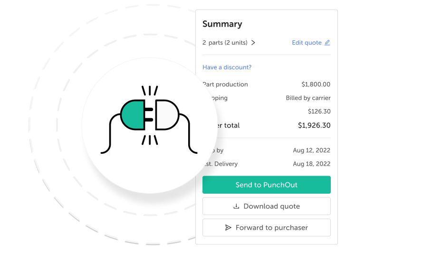
Task: Click the paper plane forward icon
Action: [x=228, y=228]
